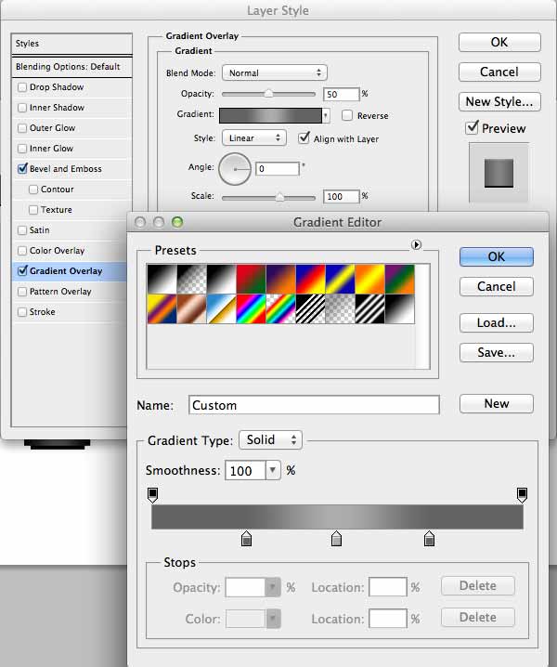Toggle the Contour checkbox
This screenshot has height=667, width=557.
tap(33, 190)
